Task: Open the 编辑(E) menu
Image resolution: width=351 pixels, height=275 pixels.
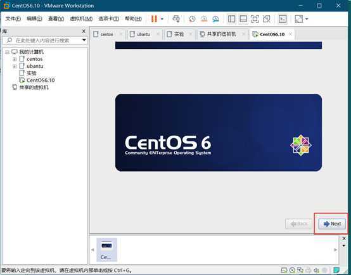Action: click(x=34, y=18)
